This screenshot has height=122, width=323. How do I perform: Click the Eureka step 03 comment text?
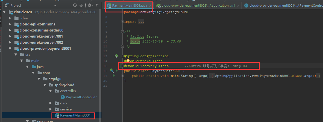click(x=216, y=66)
